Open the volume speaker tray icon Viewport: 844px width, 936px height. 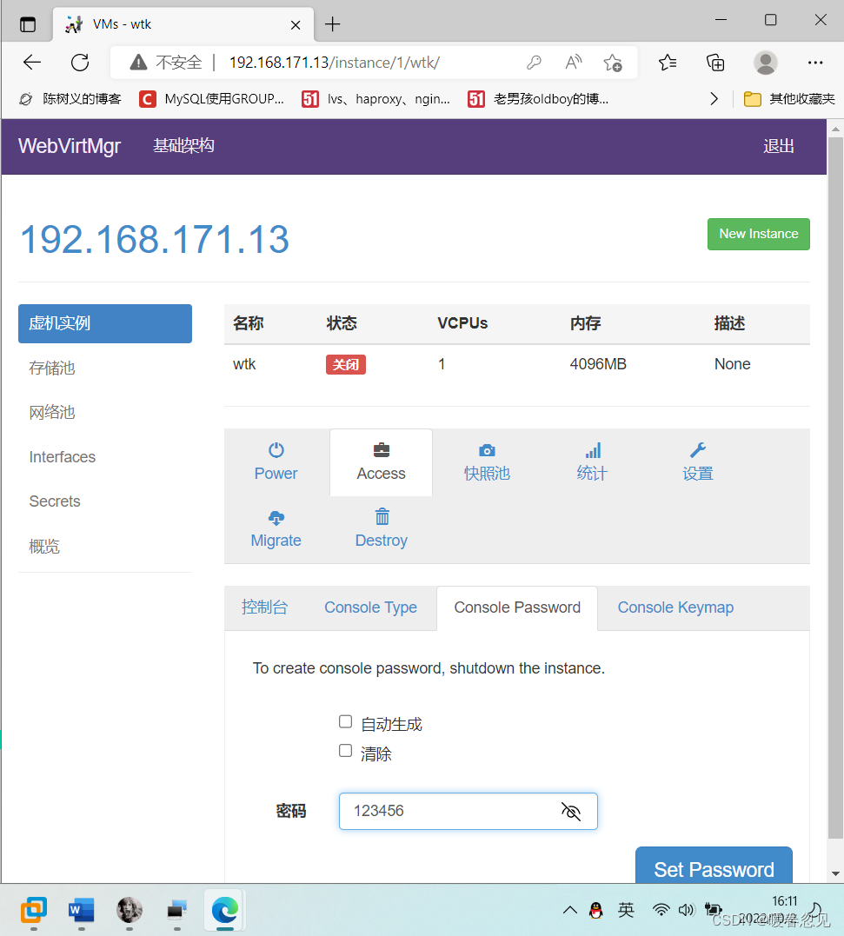pos(687,910)
